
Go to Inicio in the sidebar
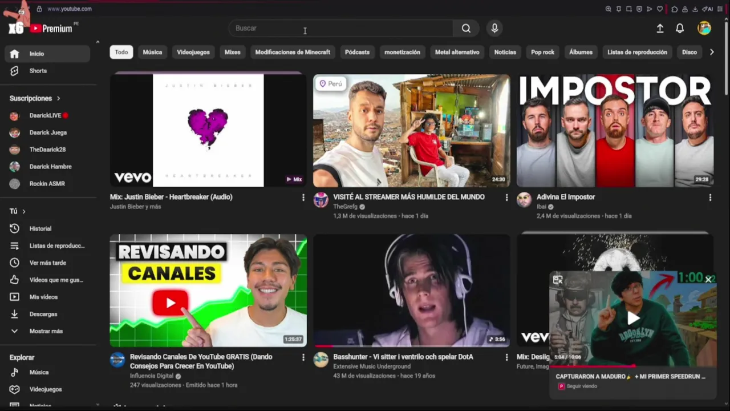coord(47,54)
